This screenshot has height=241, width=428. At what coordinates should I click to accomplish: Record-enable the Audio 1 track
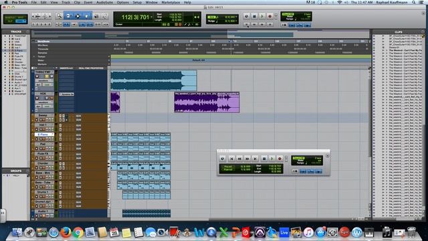(x=37, y=216)
